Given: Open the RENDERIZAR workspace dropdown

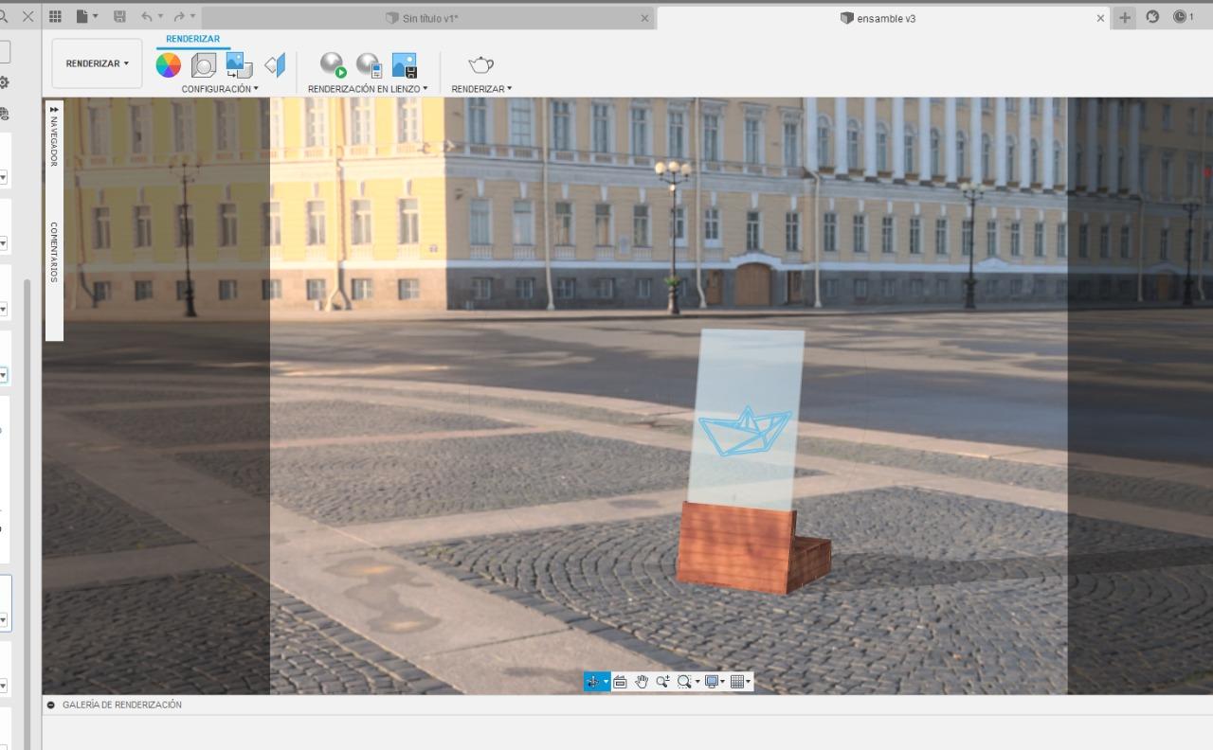Looking at the screenshot, I should pos(97,63).
